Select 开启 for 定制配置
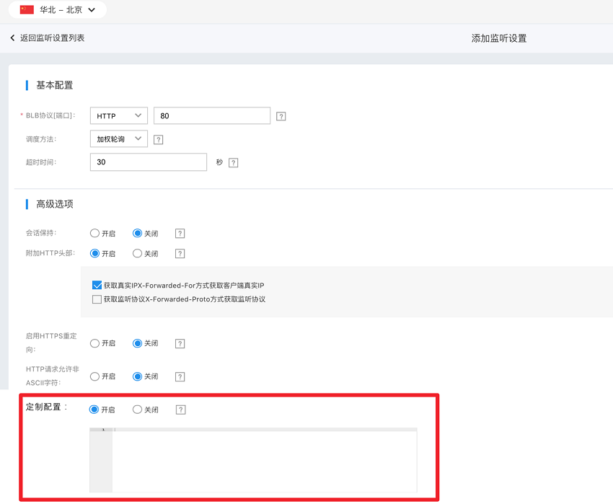Viewport: 613px width, 504px height. pyautogui.click(x=94, y=410)
